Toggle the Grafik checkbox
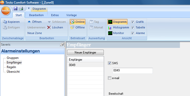Viewport: 190px width, 96px height. point(132,22)
